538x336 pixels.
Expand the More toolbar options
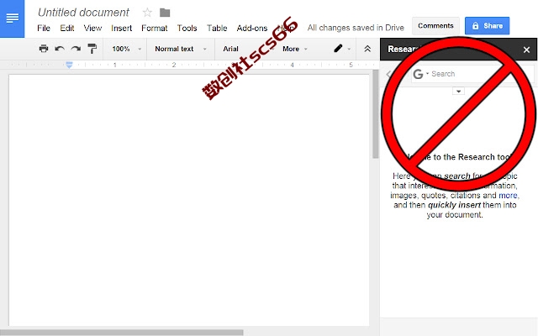coord(295,49)
